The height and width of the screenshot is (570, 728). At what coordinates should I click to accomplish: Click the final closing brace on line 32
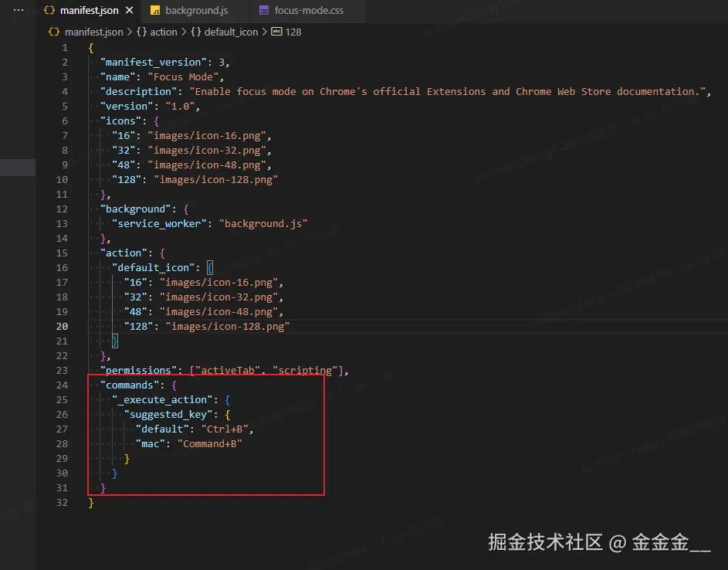click(91, 503)
